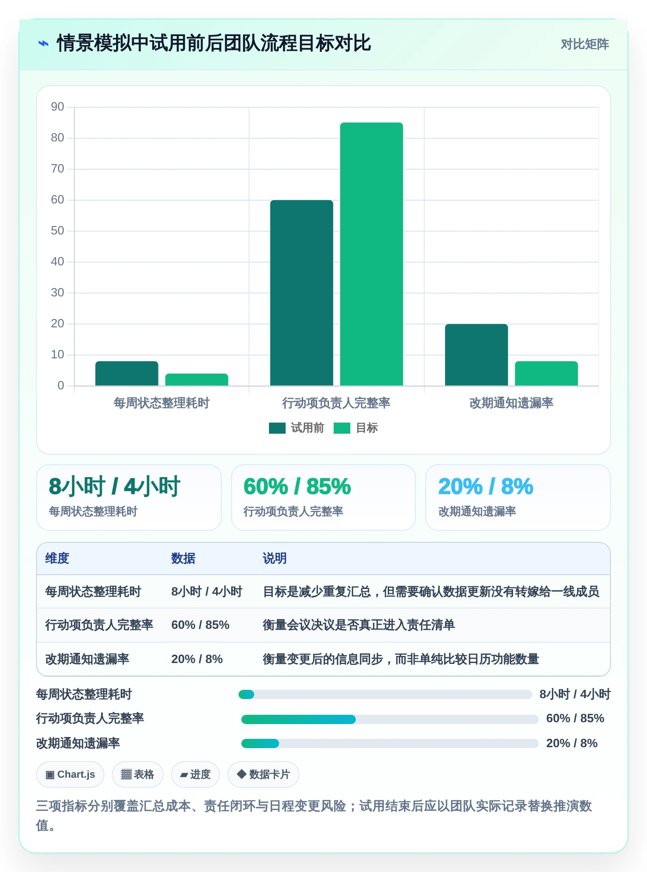This screenshot has height=872, width=647.
Task: Click the y-axis tick label 90
Action: click(57, 107)
